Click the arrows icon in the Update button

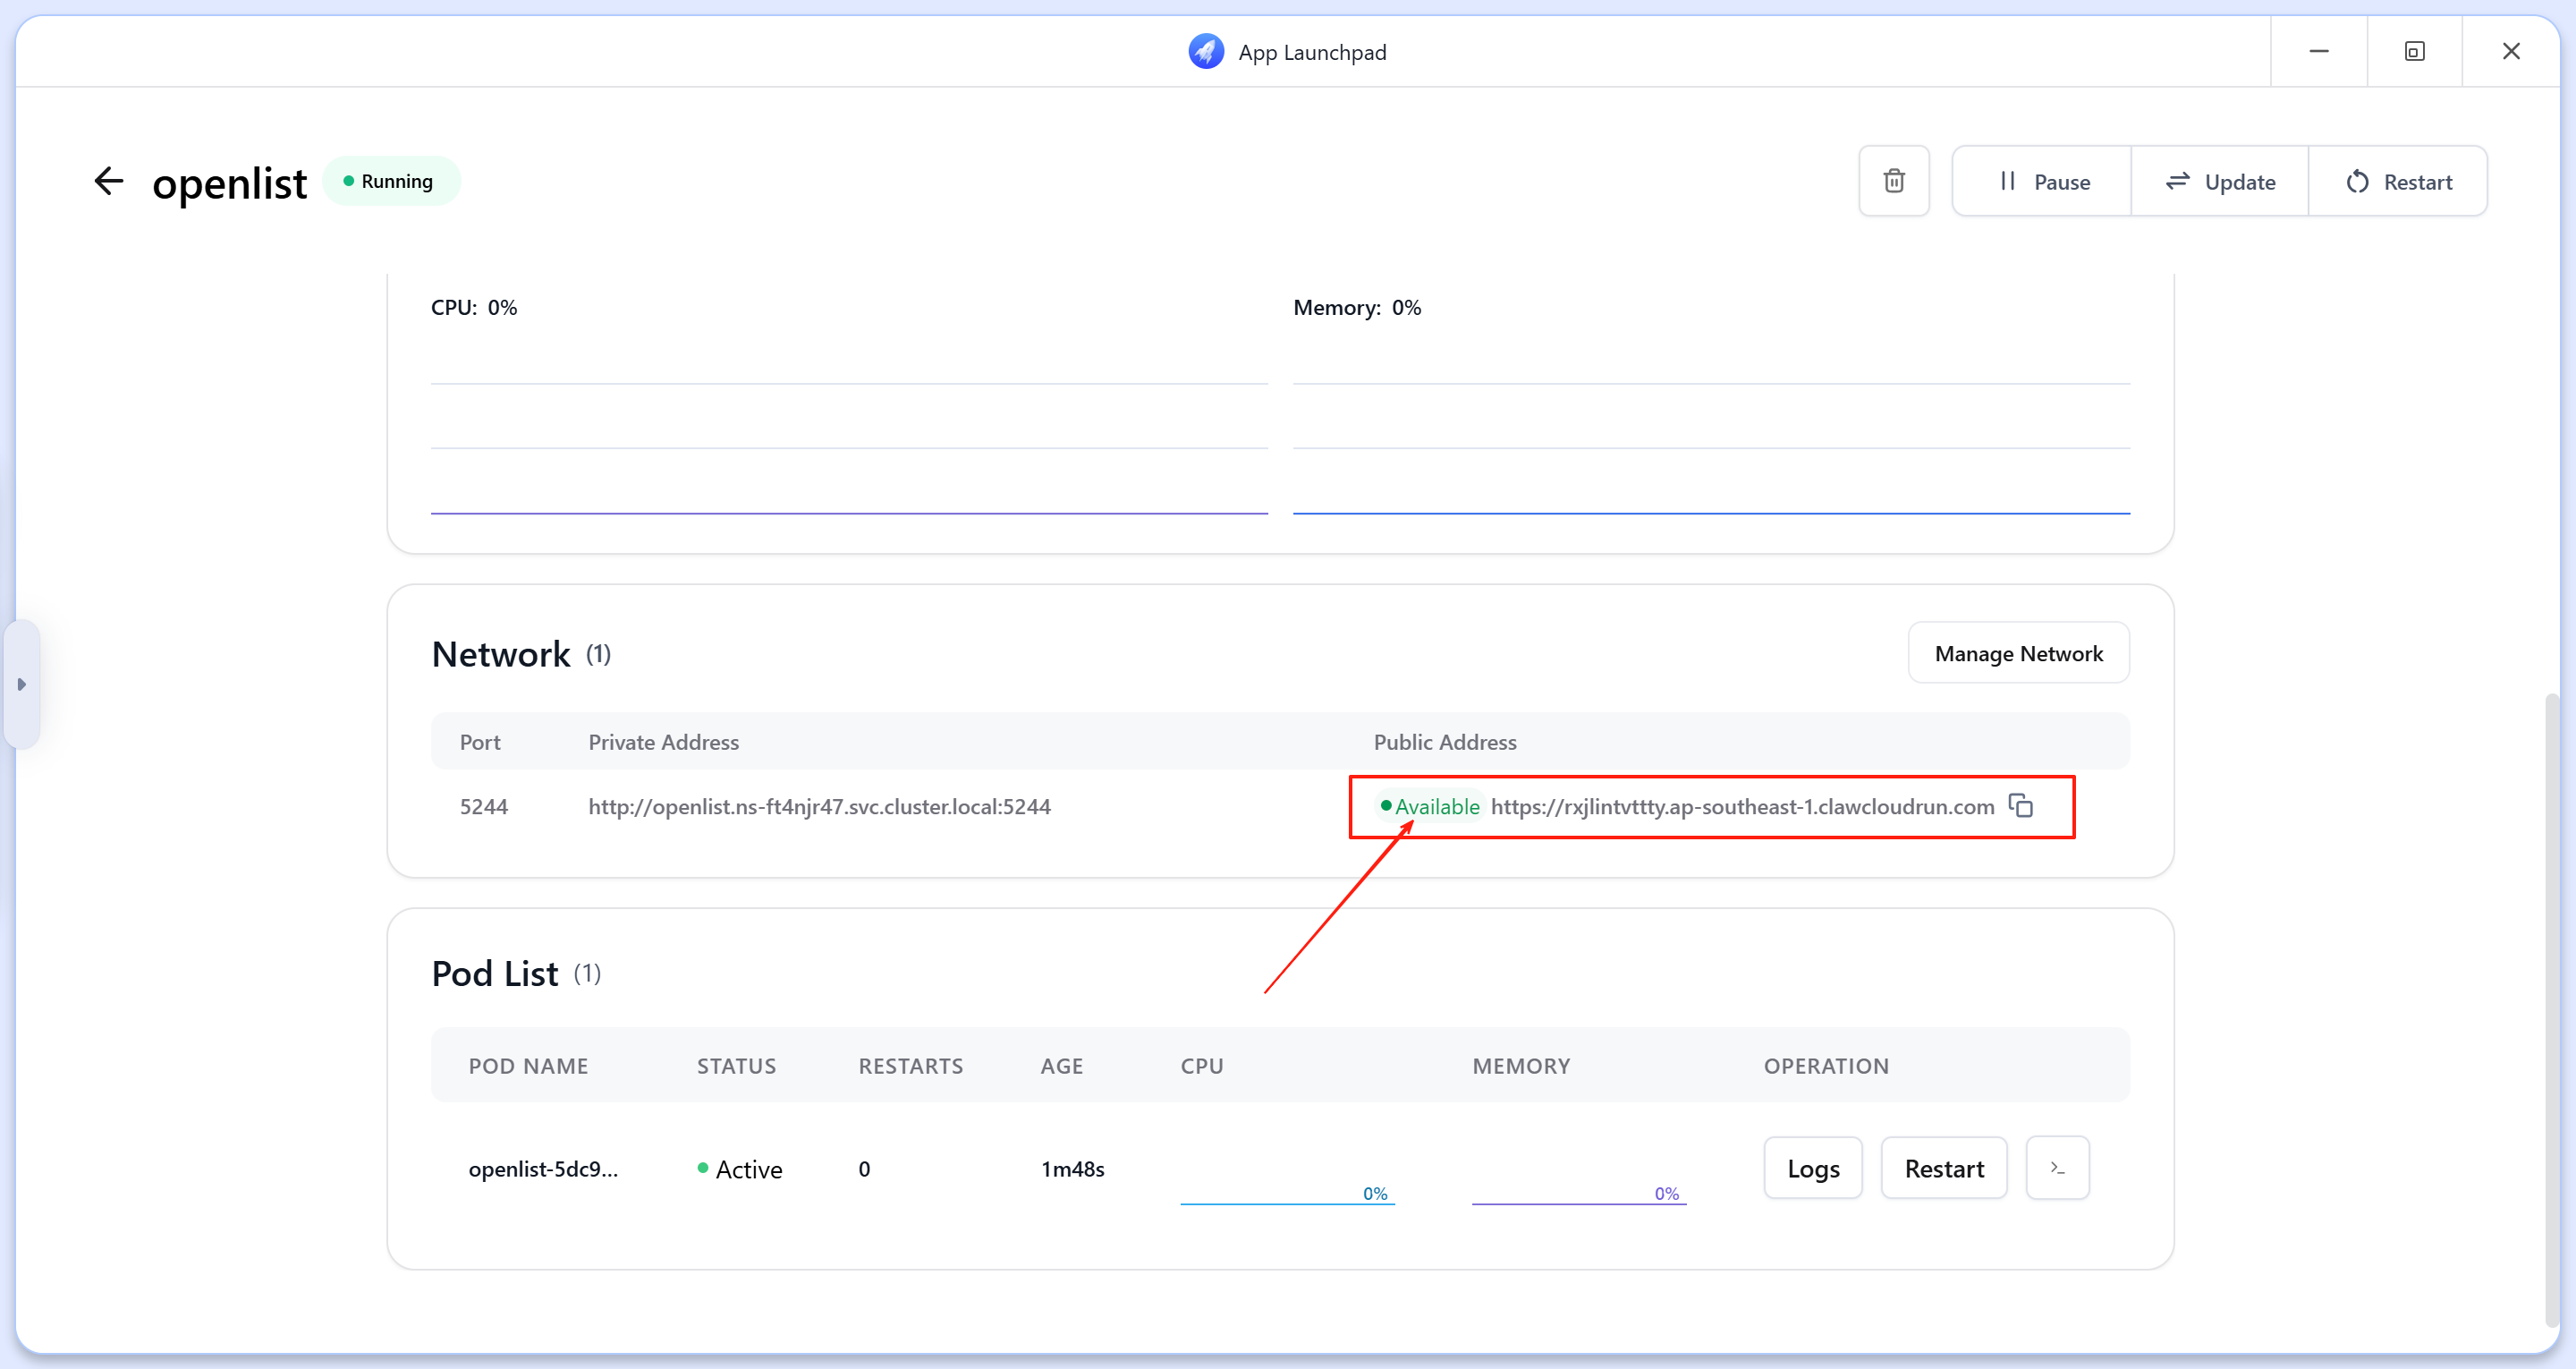tap(2180, 181)
